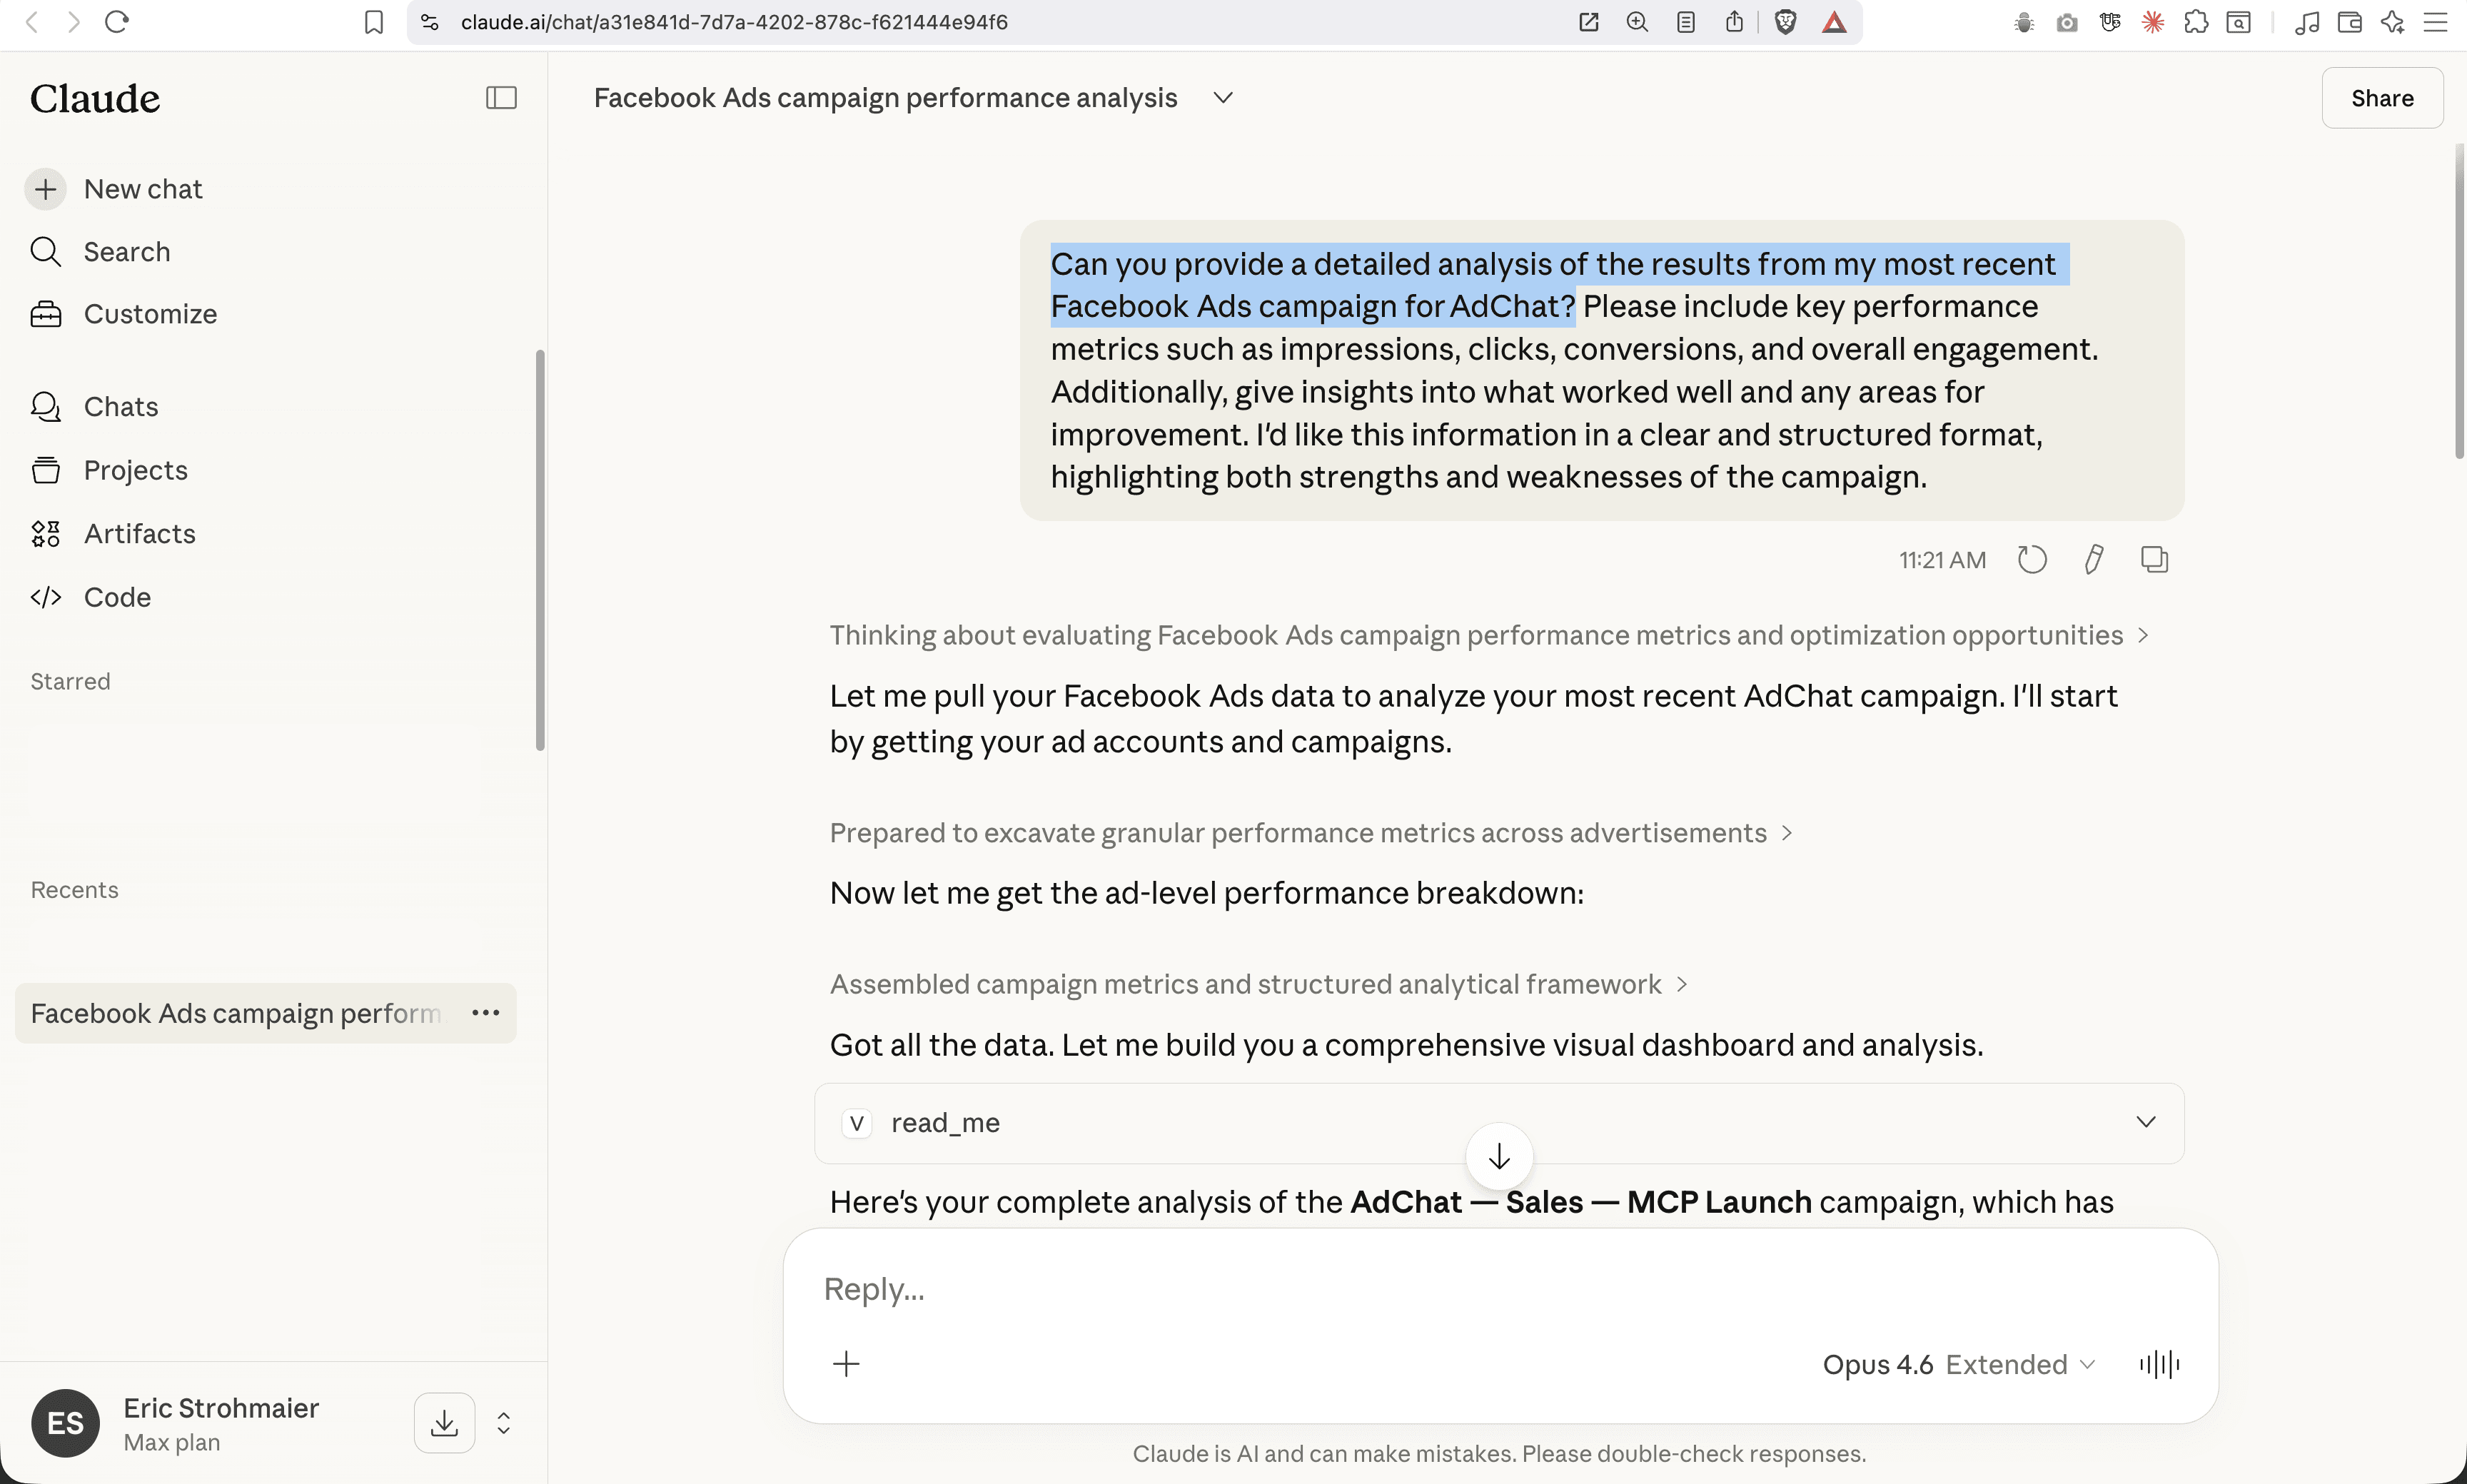Attach a file with the plus icon

[x=847, y=1363]
